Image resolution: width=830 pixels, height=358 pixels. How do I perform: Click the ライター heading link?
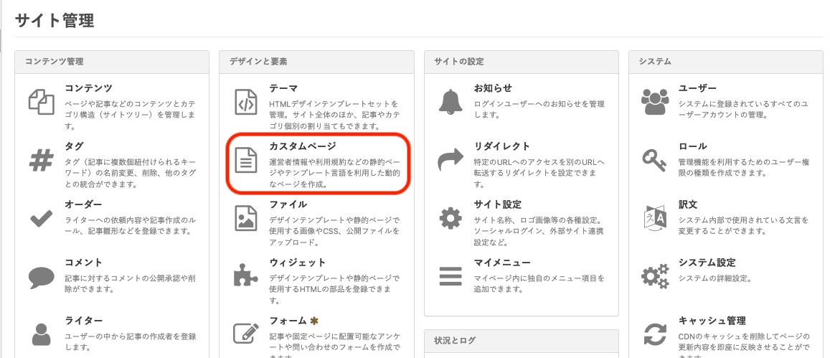point(84,321)
